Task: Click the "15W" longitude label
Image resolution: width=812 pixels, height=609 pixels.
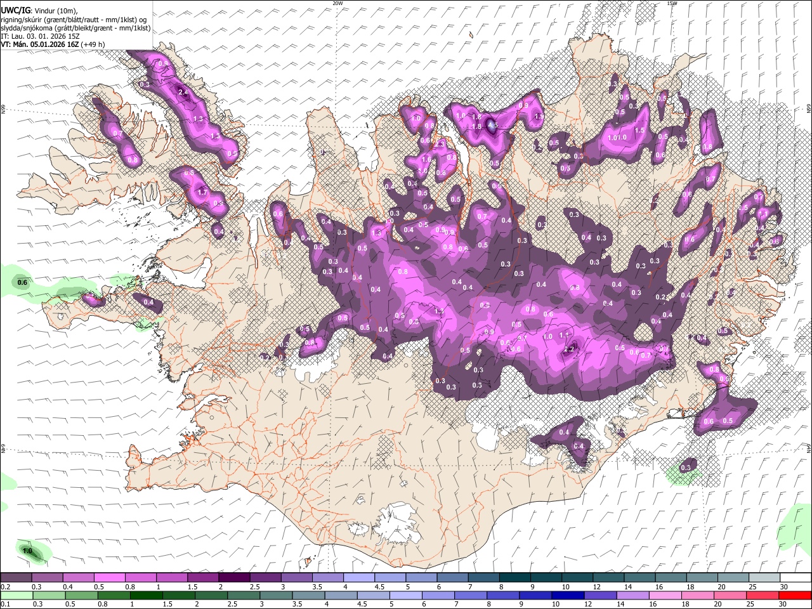Action: click(672, 3)
